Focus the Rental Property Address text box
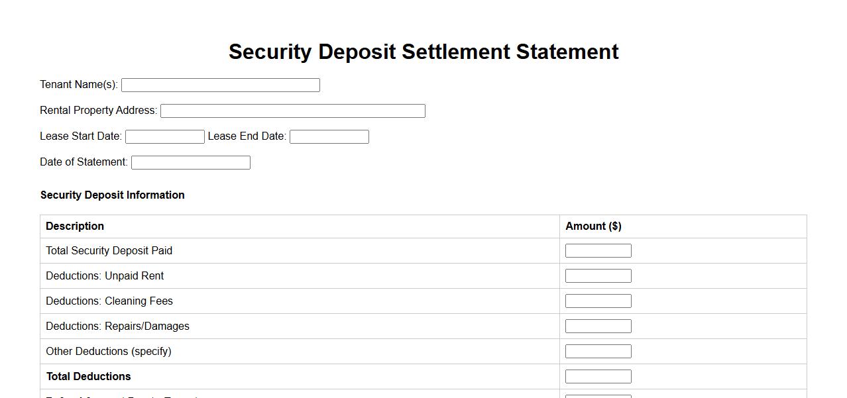This screenshot has height=398, width=847. (x=292, y=111)
